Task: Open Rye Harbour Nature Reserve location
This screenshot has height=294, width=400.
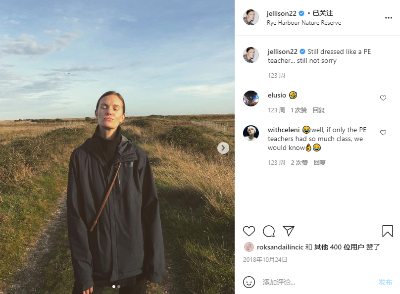Action: (304, 23)
